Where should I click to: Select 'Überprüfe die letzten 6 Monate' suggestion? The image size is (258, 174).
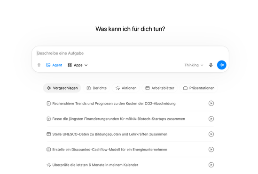click(95, 165)
